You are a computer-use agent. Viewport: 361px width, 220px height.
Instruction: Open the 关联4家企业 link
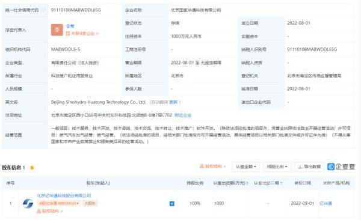coord(82,34)
